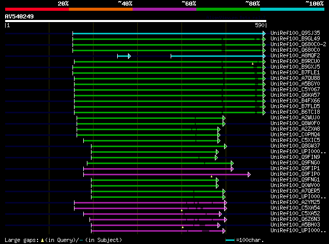329x244 pixels.
Task: Select the UniRef100_Q6KA57 label
Action: [295, 95]
